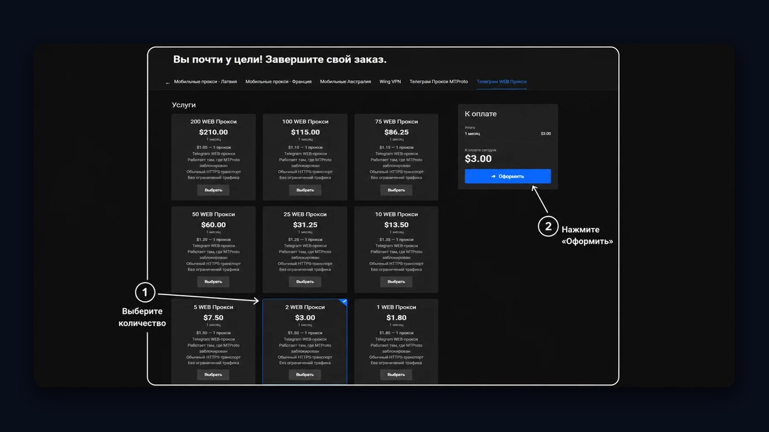Select the 50 WEB Прокси plan with Выбрать
Screen dimensions: 769x432
[x=213, y=281]
